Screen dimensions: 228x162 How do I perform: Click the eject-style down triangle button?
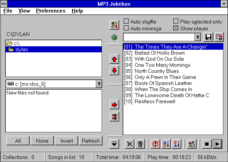(x=114, y=144)
